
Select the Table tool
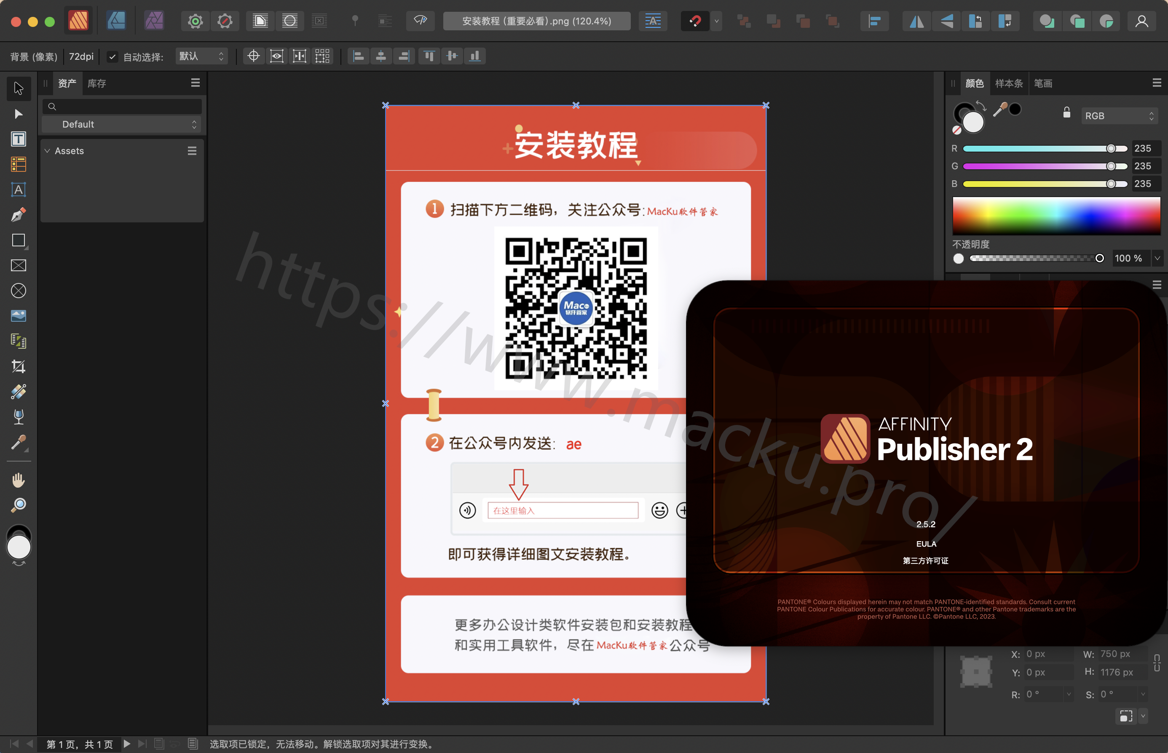pyautogui.click(x=19, y=164)
